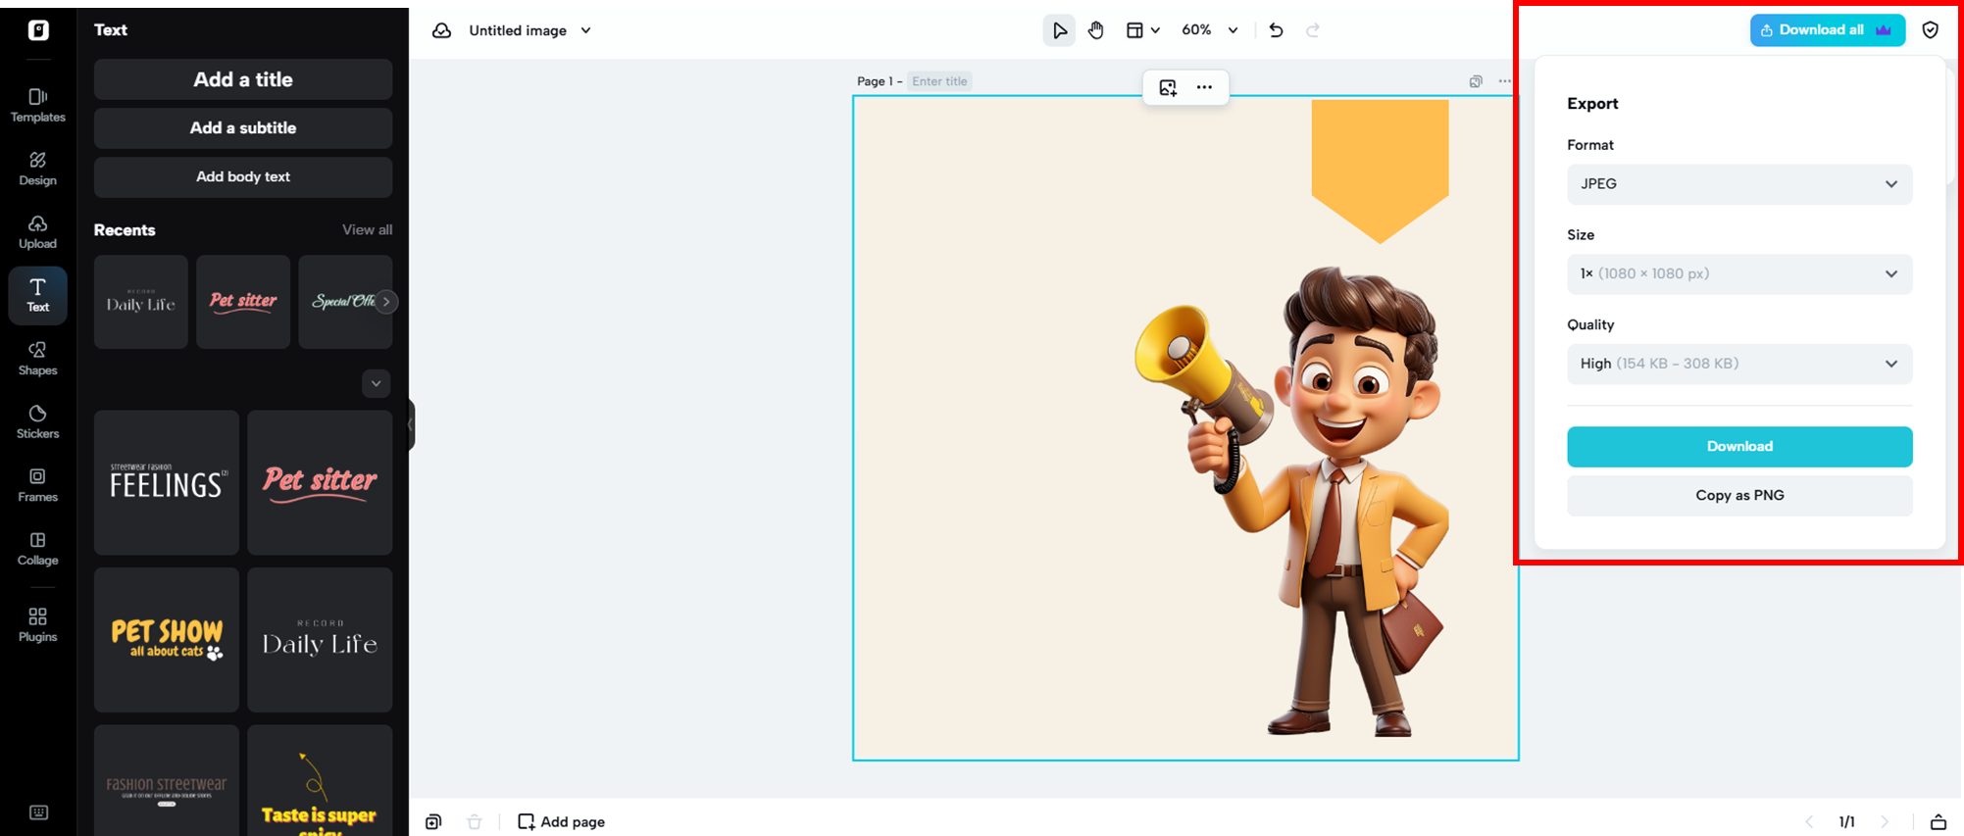Screen dimensions: 1964x836
Task: Open the Quality High dropdown
Action: (1738, 364)
